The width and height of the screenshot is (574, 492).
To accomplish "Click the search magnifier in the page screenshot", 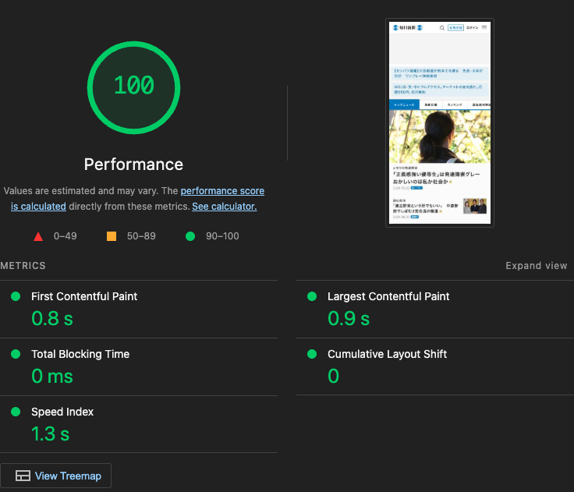I will tap(442, 27).
